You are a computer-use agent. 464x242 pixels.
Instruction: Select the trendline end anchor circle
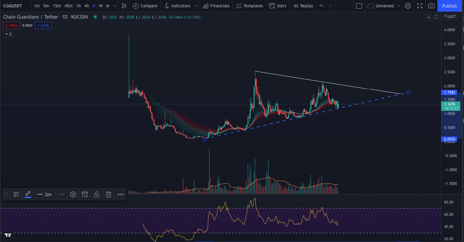coord(408,93)
